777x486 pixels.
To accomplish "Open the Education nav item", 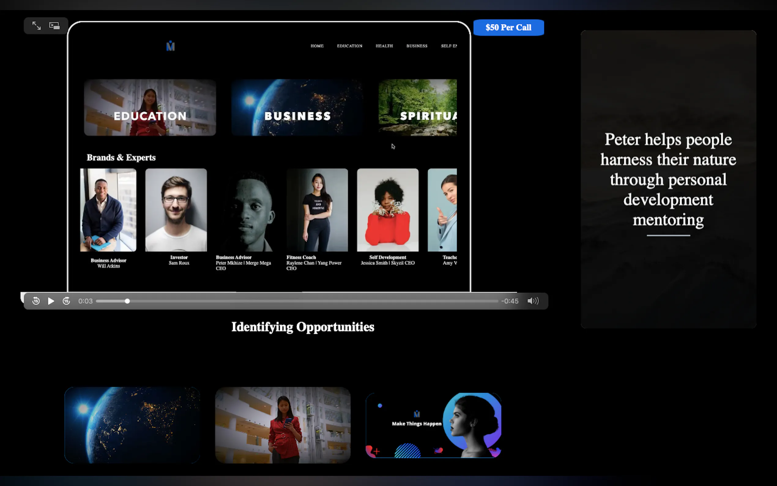I will [349, 46].
